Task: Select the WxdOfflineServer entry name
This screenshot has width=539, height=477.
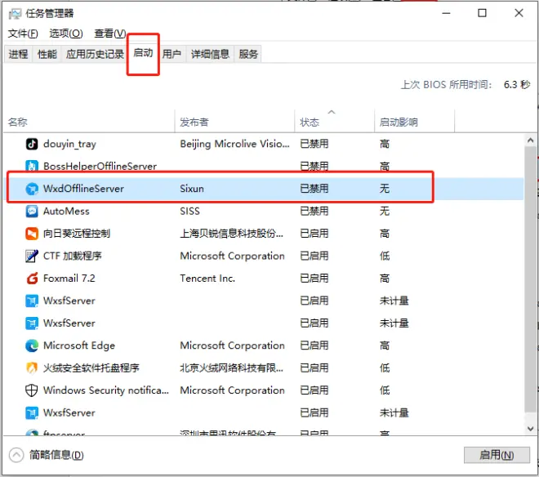Action: click(83, 189)
